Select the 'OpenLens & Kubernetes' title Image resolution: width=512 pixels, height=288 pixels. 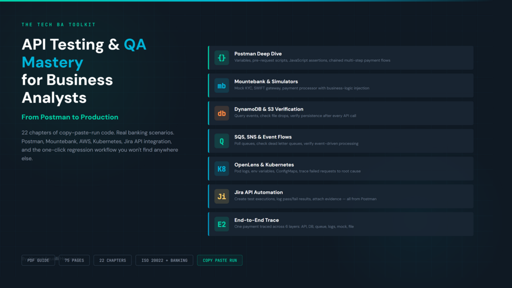[264, 165]
